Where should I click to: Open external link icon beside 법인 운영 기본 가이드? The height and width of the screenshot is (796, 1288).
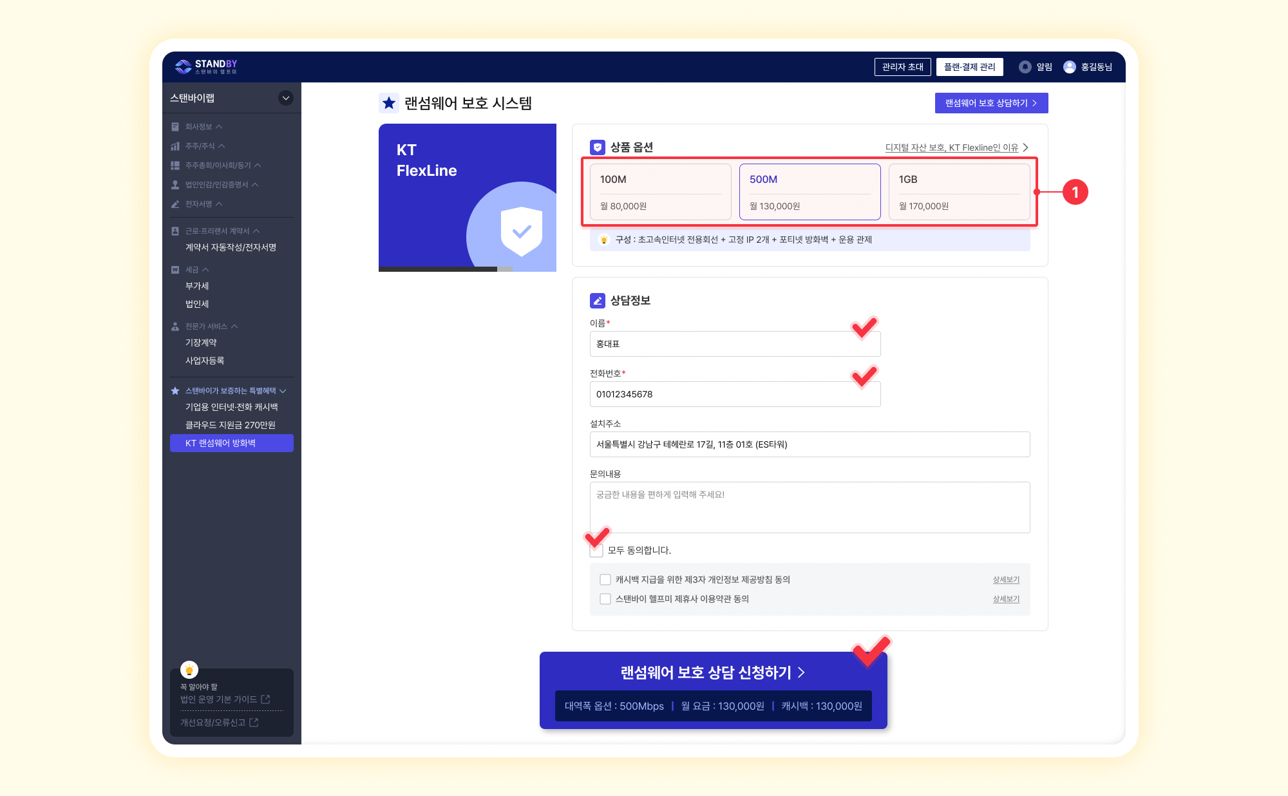click(265, 699)
